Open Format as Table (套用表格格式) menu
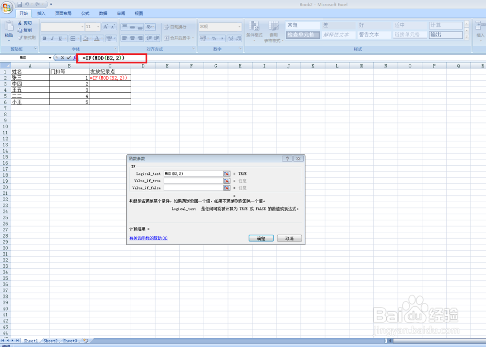The width and height of the screenshot is (486, 347). point(273,31)
